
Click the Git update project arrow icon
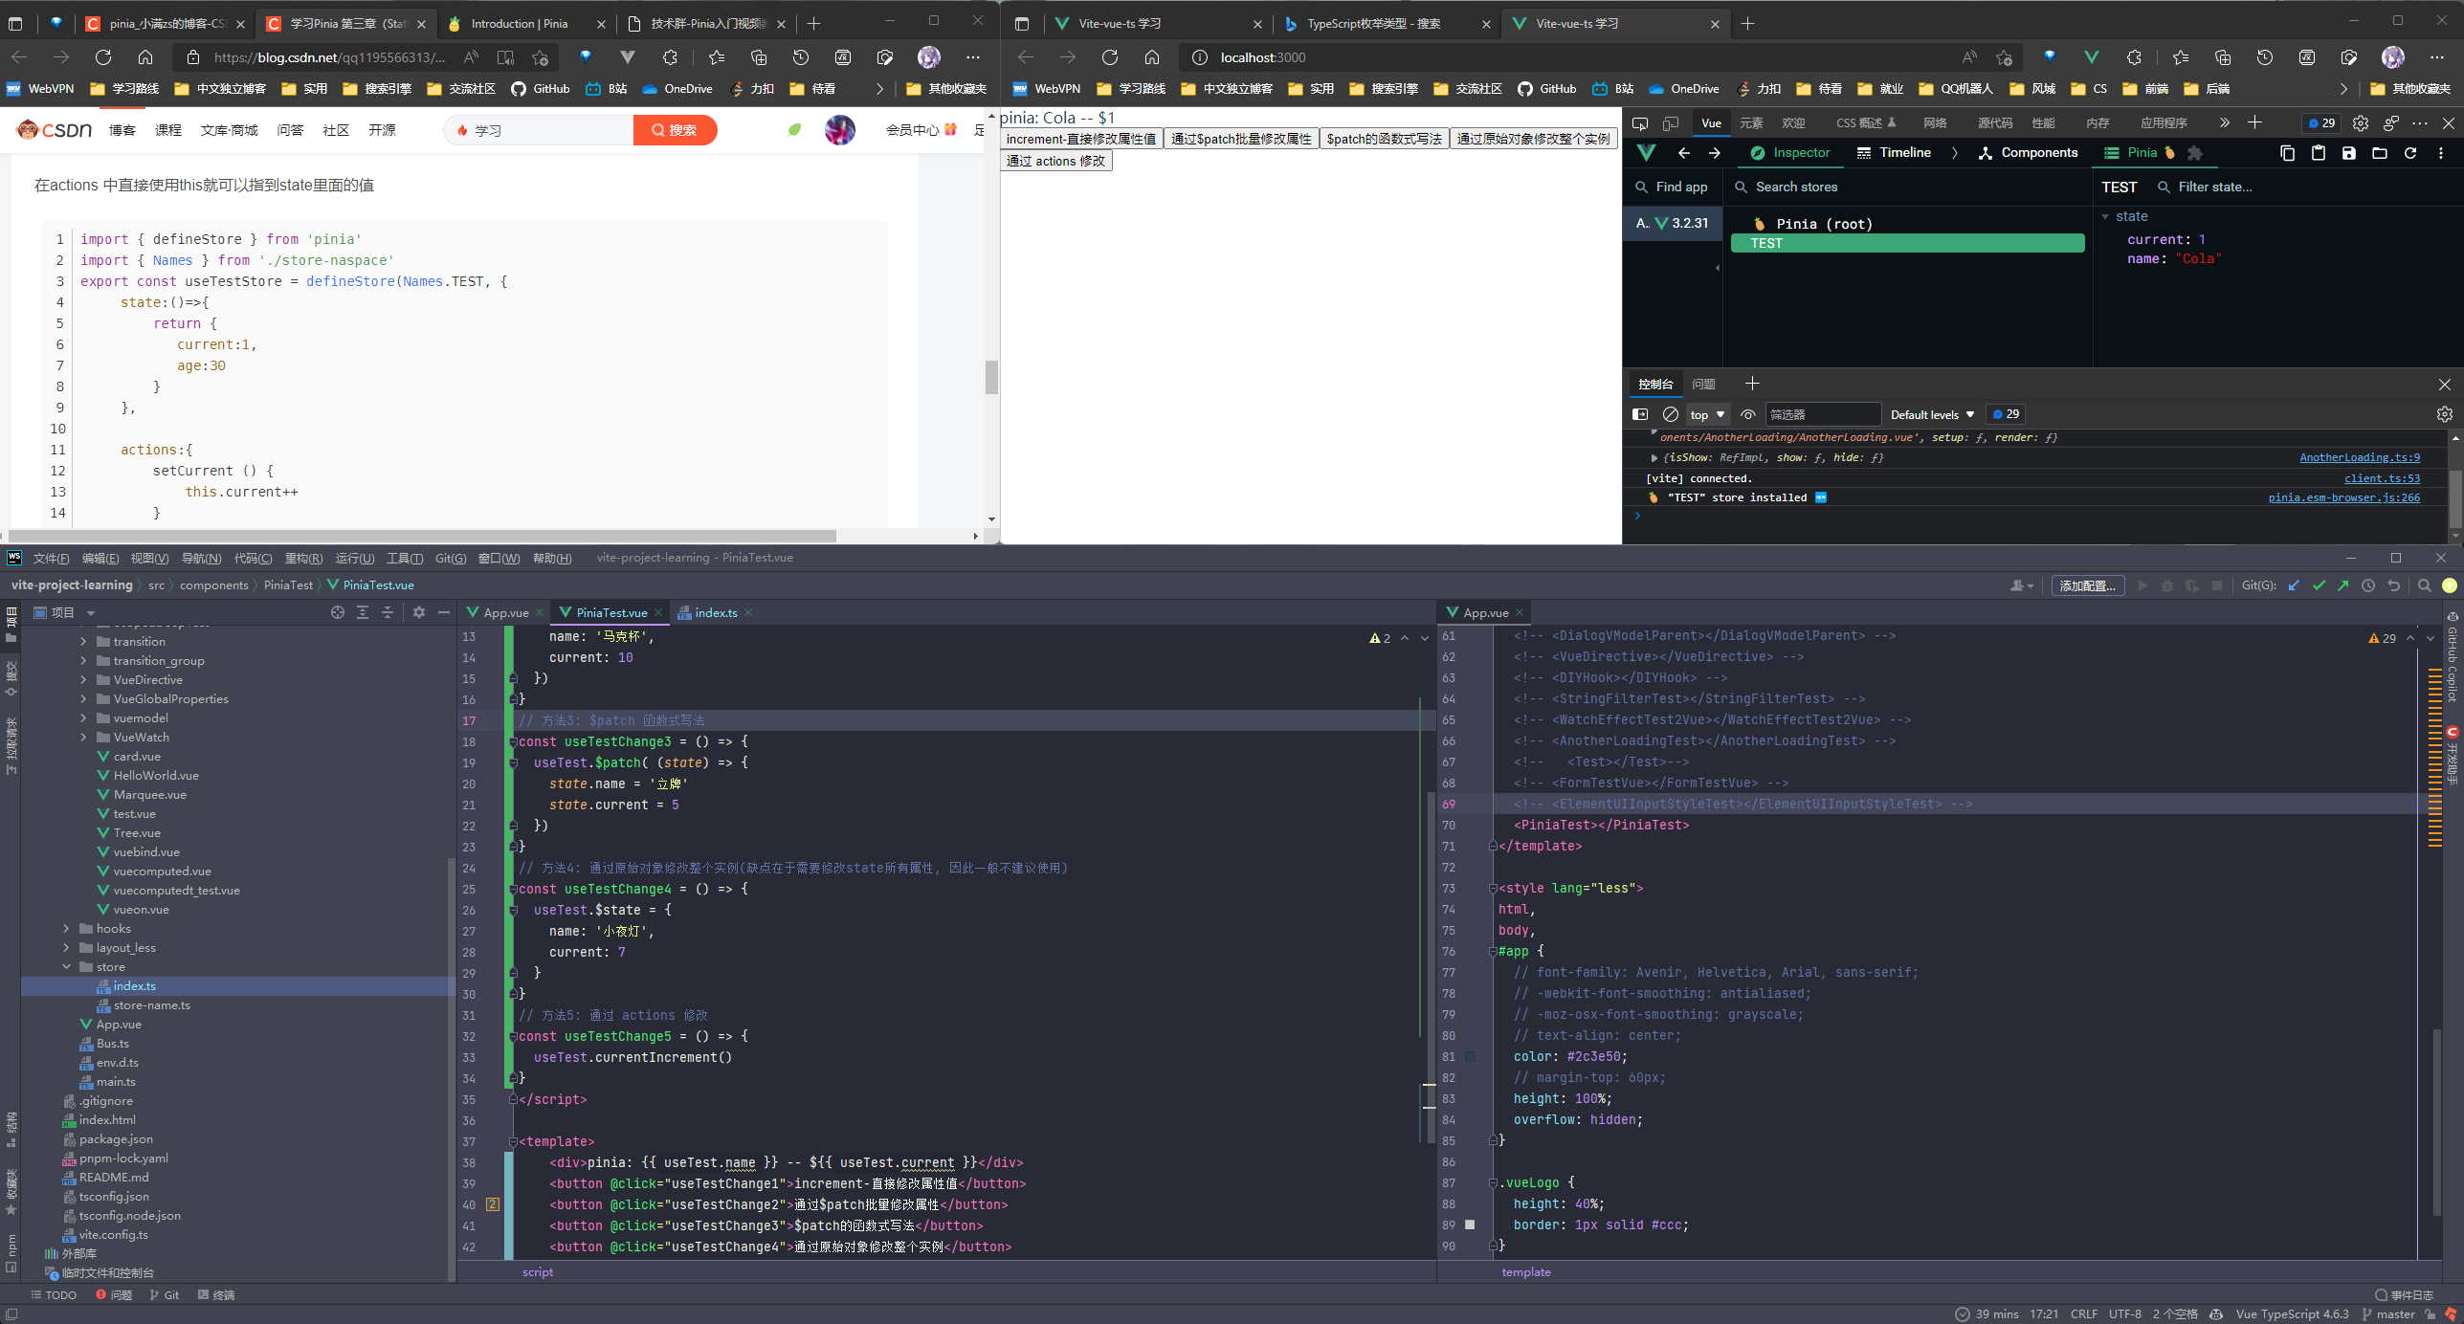pyautogui.click(x=2294, y=586)
